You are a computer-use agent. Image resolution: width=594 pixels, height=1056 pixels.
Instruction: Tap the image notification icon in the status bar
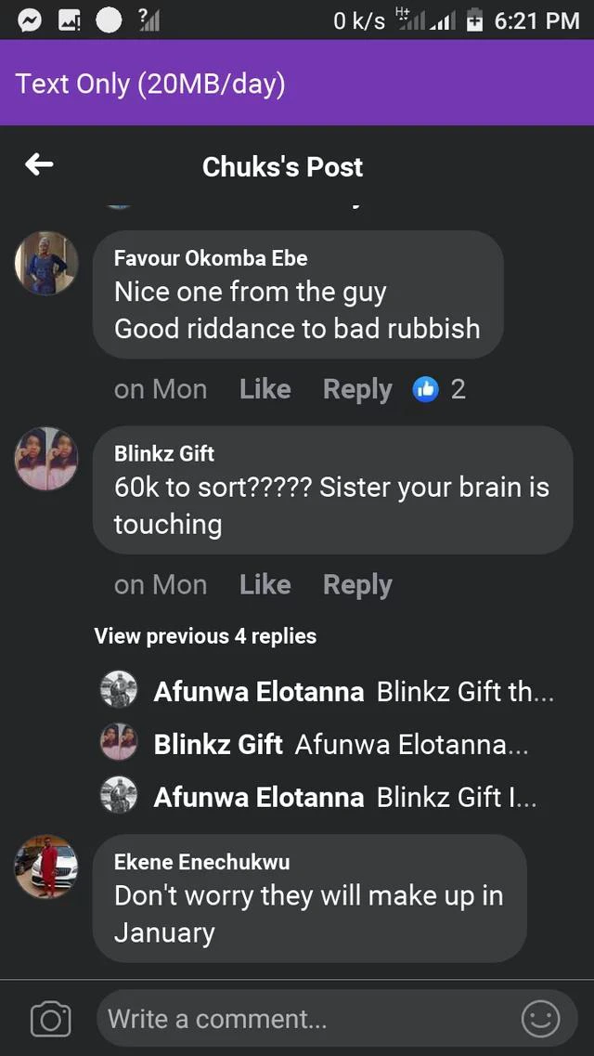point(70,20)
